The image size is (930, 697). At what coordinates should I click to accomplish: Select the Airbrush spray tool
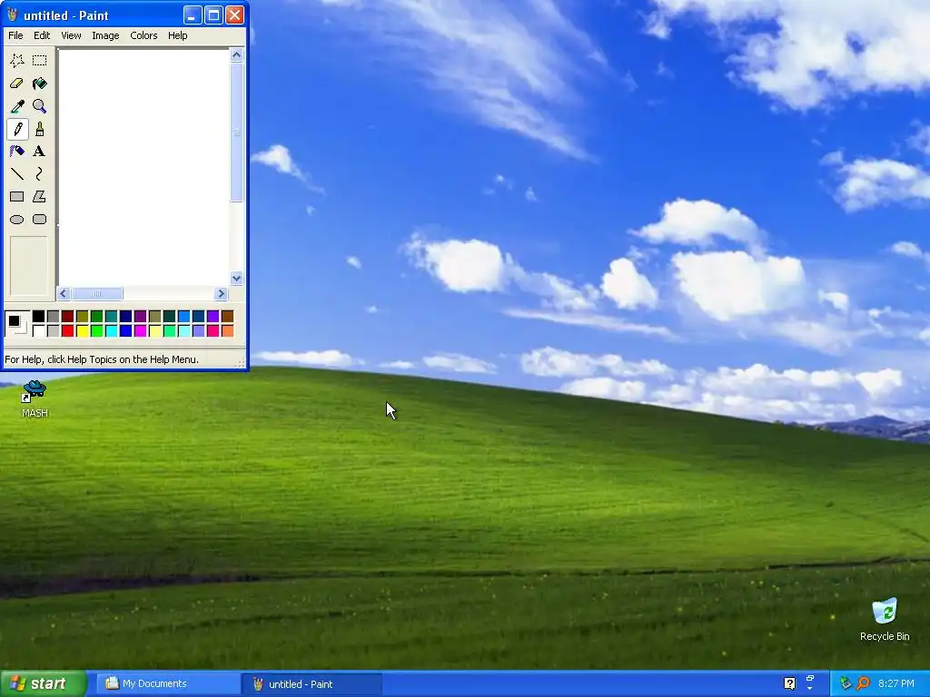pyautogui.click(x=17, y=152)
